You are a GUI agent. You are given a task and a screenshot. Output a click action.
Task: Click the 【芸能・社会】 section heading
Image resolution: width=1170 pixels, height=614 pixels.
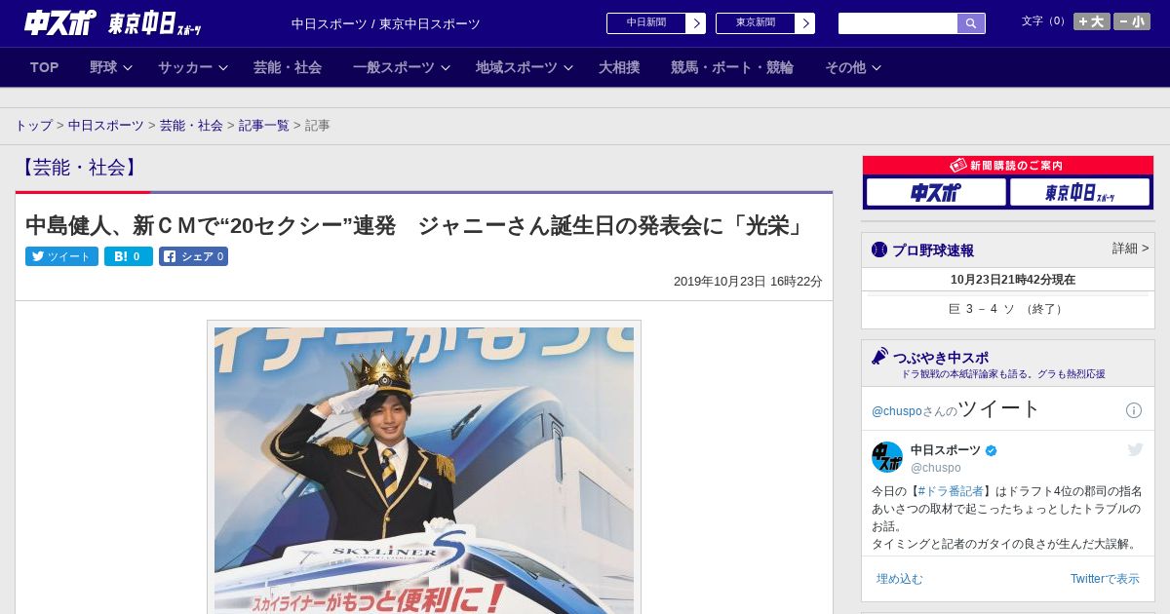click(79, 168)
